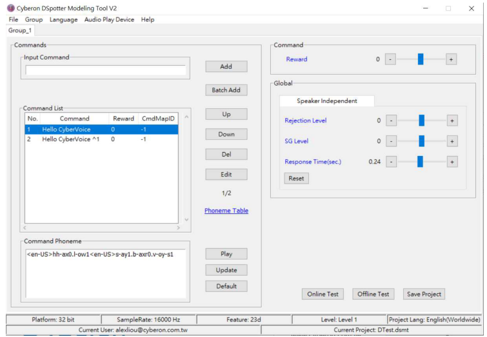Click command list scroll left arrow
The image size is (487, 337).
25,227
